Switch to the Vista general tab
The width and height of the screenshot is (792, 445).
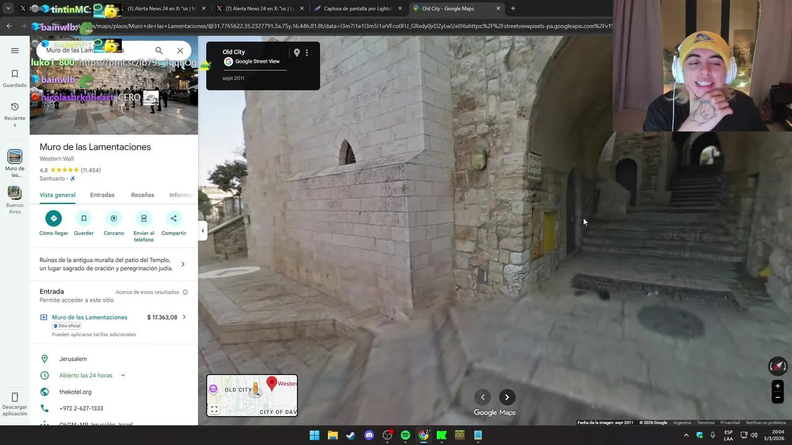click(58, 195)
